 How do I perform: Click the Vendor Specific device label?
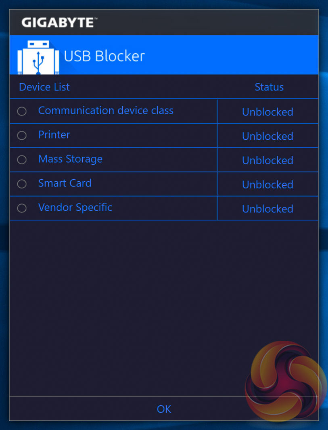pyautogui.click(x=75, y=208)
